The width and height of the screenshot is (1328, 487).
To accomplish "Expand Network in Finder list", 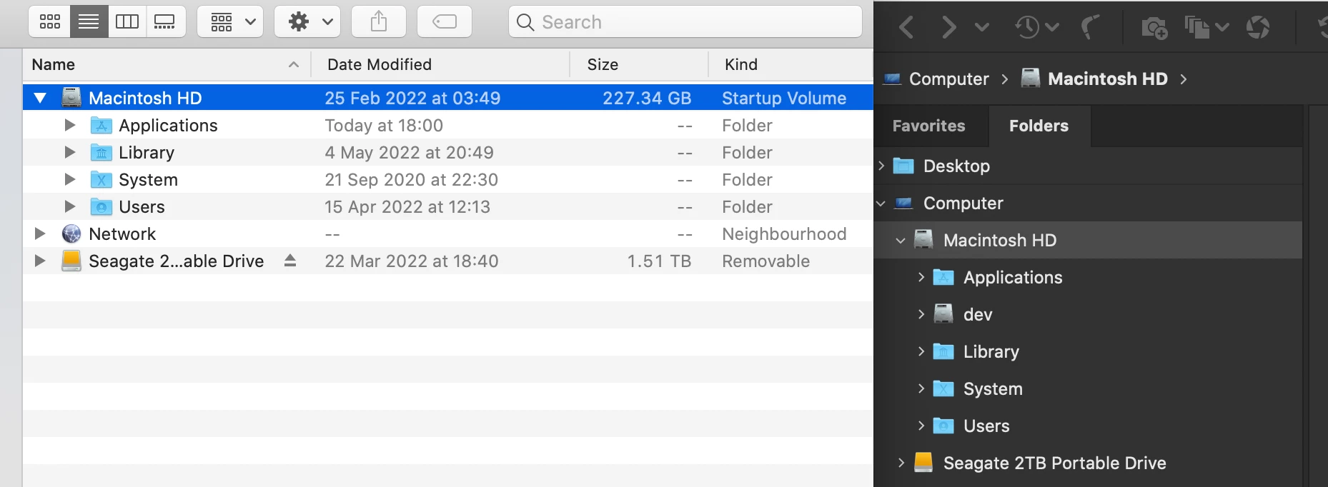I will click(x=40, y=234).
